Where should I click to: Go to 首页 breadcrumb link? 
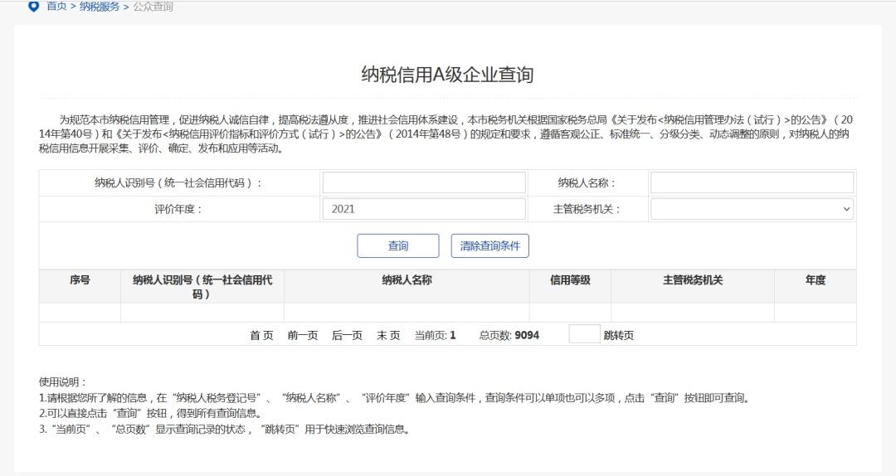[56, 7]
